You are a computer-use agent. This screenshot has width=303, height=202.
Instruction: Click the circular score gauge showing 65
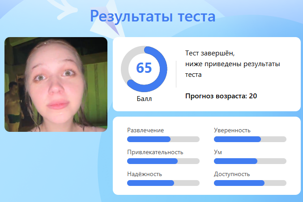(x=144, y=69)
